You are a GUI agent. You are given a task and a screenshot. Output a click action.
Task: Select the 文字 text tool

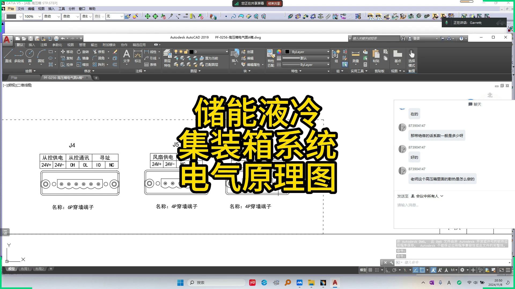pos(126,55)
